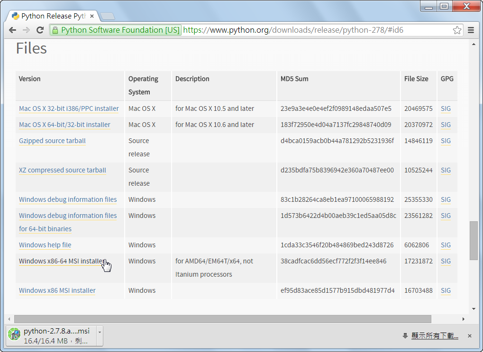483x352 pixels.
Task: Click MD5 sum ef95d83ace85d1577b915dbd481977d4
Action: pyautogui.click(x=337, y=290)
